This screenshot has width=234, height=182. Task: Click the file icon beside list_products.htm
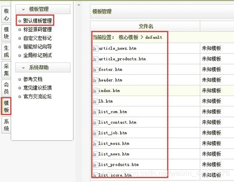click(95, 165)
